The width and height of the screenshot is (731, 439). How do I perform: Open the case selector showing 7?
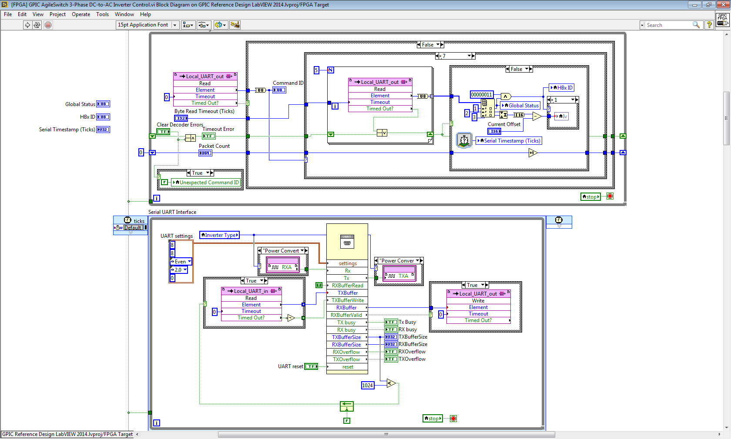point(469,56)
